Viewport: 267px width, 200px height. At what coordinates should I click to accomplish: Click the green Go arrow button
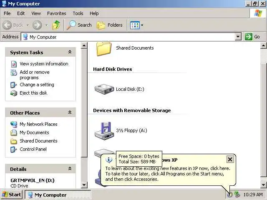(x=249, y=37)
